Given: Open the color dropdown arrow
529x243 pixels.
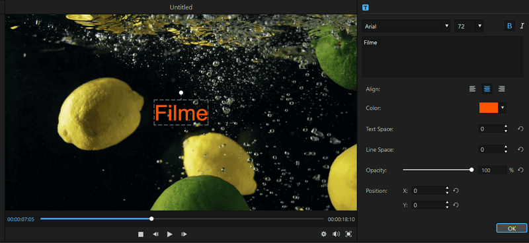Looking at the screenshot, I should pos(503,108).
